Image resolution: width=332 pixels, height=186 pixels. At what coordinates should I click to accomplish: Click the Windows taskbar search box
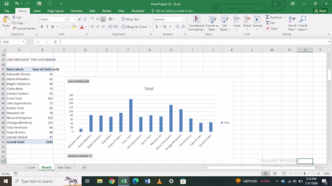[37, 181]
